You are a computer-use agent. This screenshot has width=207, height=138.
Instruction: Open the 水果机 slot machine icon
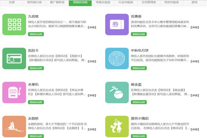coord(14,92)
